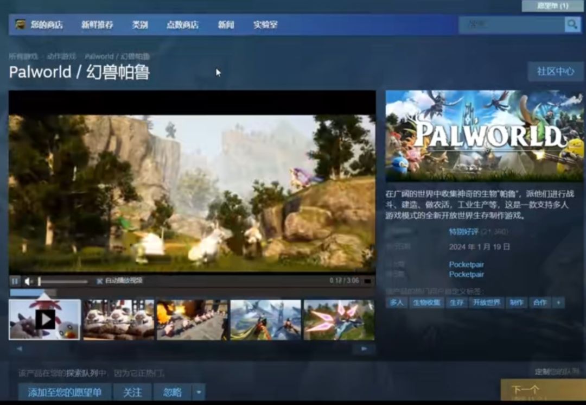Open the 特别好评 reviews link
586x405 pixels.
click(463, 232)
